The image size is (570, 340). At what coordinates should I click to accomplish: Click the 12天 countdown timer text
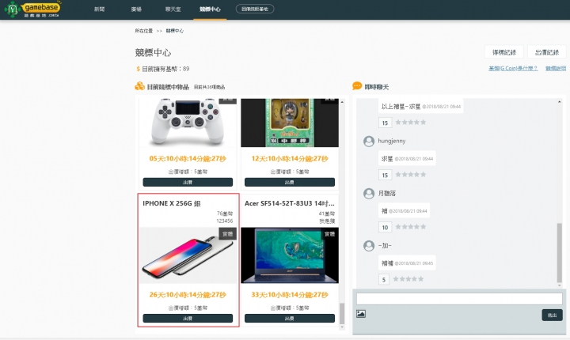(290, 159)
